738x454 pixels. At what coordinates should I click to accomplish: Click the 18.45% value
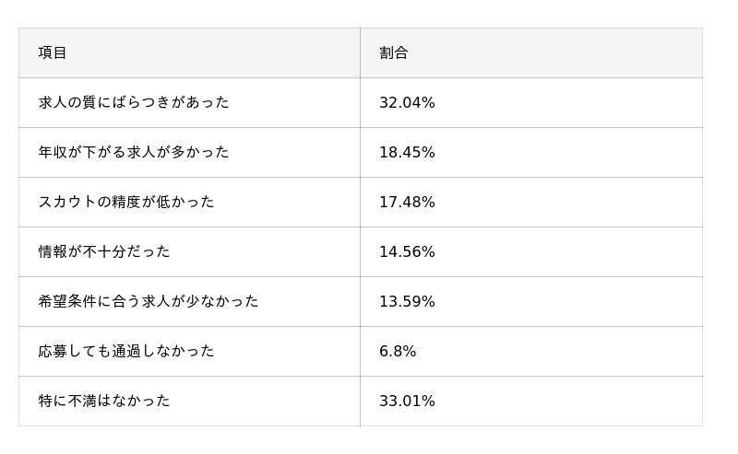click(407, 153)
